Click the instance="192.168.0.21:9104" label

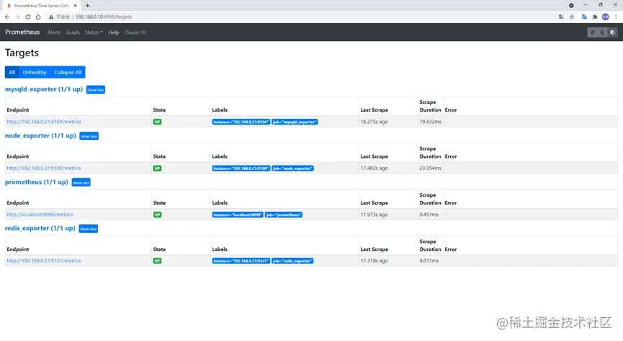pos(241,122)
